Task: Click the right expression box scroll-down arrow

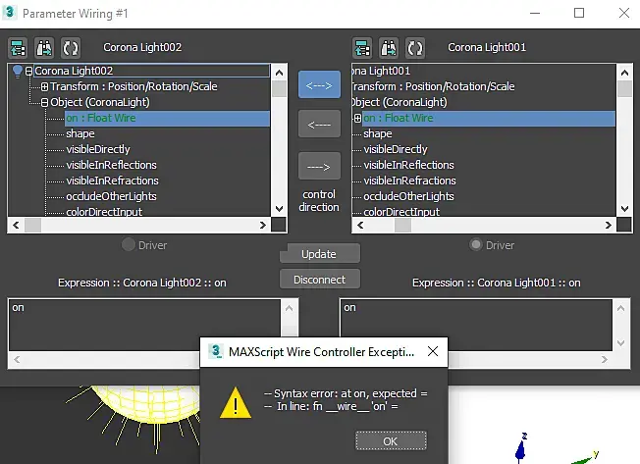Action: coord(620,343)
